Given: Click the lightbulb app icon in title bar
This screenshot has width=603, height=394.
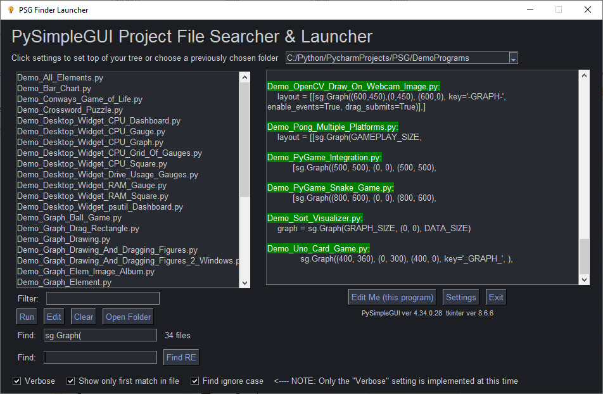Looking at the screenshot, I should point(11,10).
